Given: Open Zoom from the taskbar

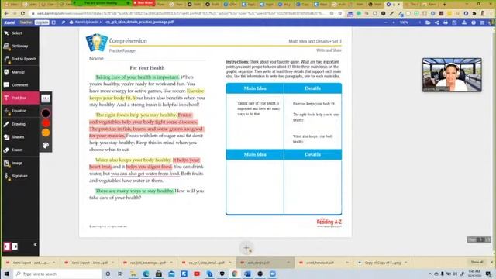Looking at the screenshot, I should point(272,274).
